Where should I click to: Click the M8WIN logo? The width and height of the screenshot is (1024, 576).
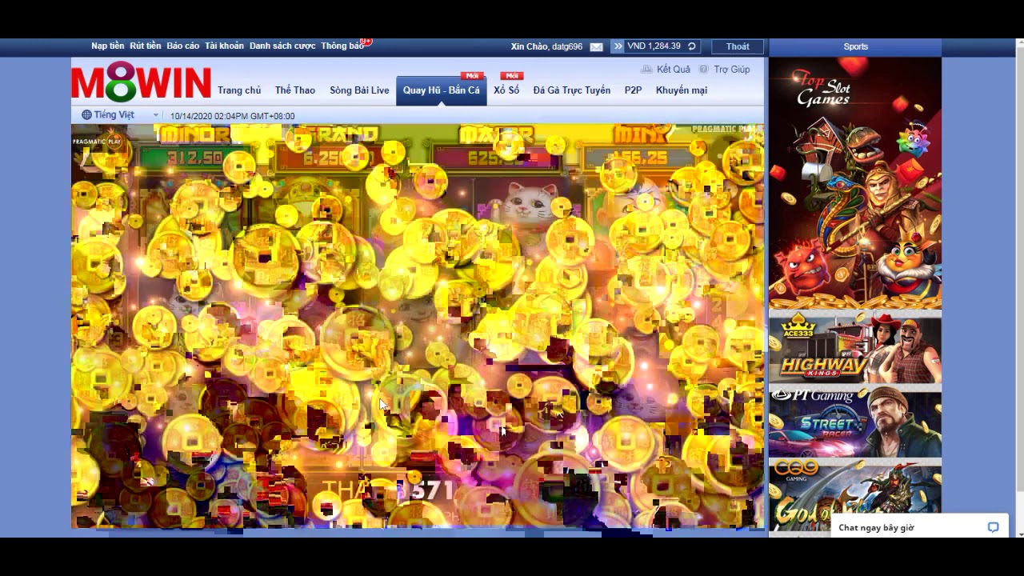(141, 82)
